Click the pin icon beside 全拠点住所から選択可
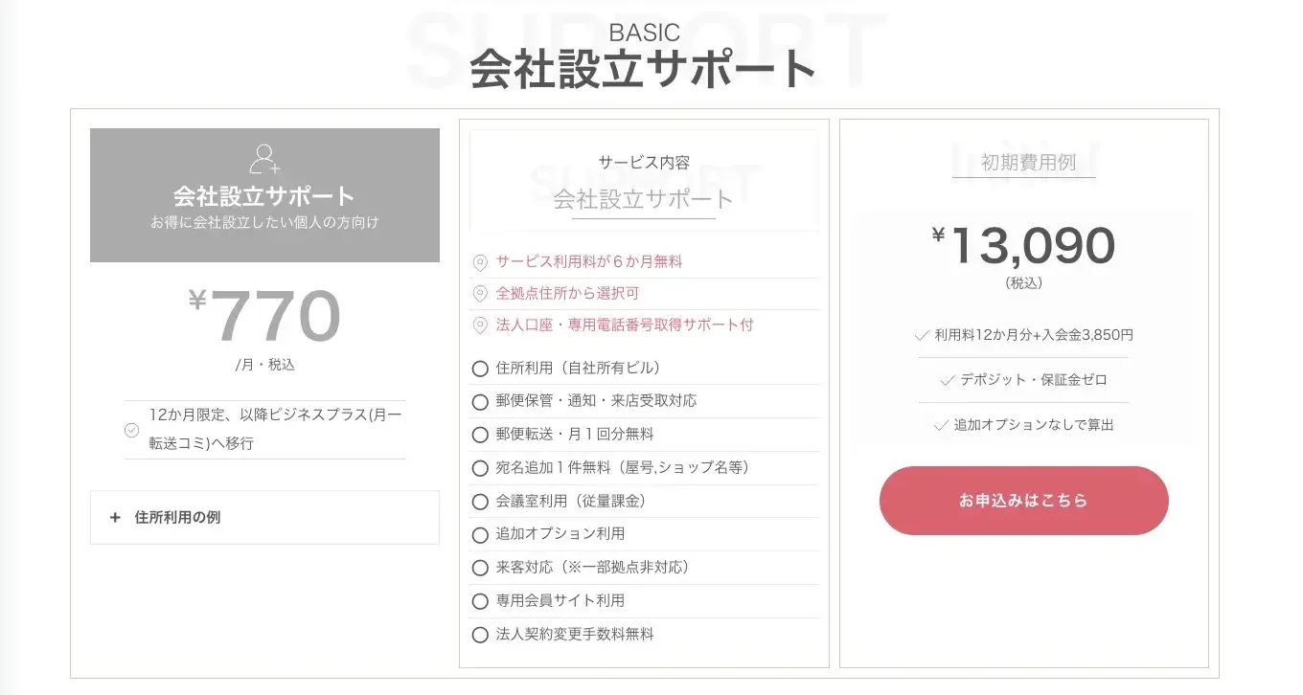Screen dimensions: 1303x695 point(481,294)
